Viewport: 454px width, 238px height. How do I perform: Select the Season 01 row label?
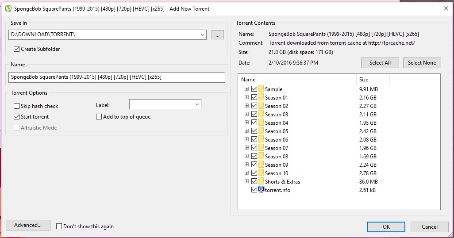tap(277, 98)
